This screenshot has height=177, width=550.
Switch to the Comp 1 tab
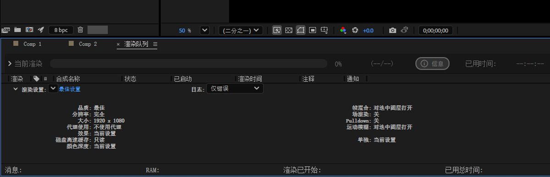pyautogui.click(x=33, y=44)
